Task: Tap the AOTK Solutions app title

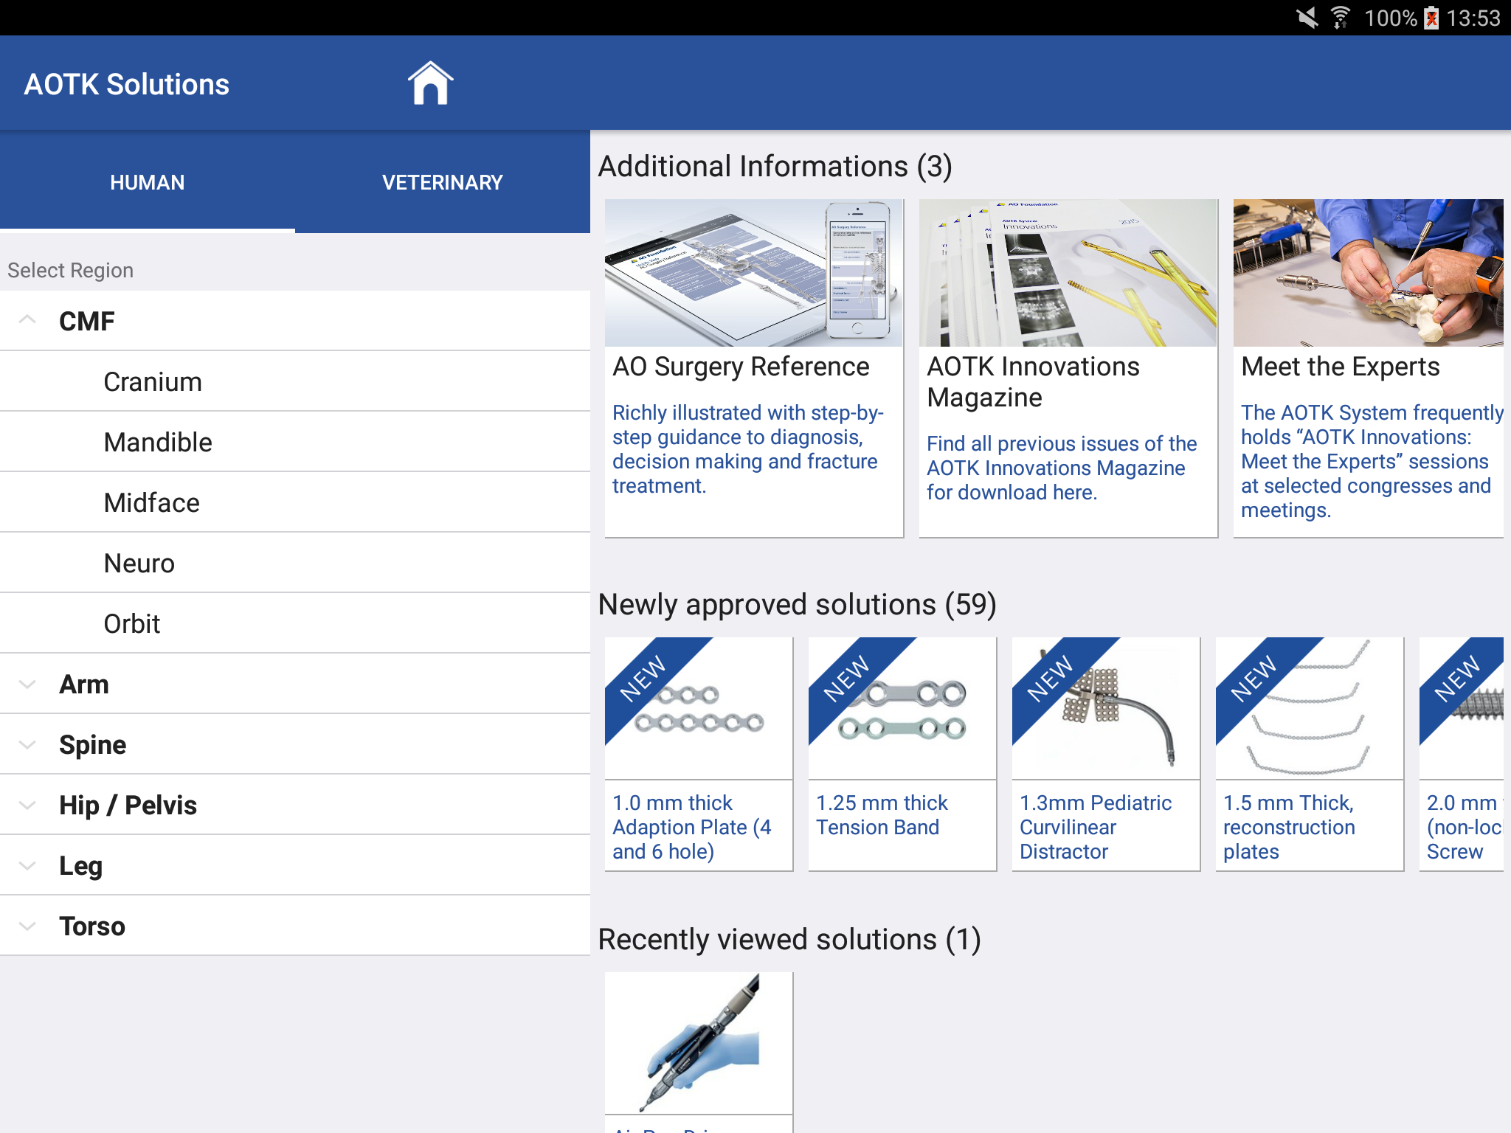Action: click(127, 84)
